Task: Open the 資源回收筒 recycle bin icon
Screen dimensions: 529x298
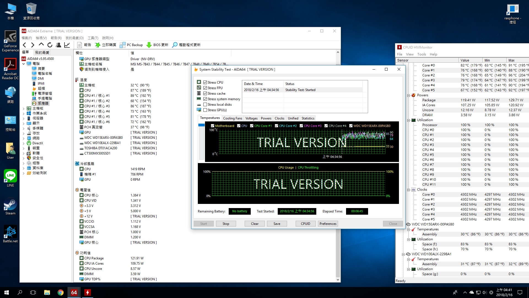Action: (x=31, y=11)
